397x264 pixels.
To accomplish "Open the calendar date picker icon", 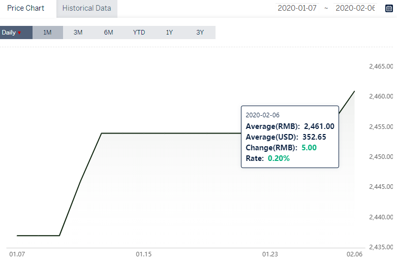I will 389,8.
